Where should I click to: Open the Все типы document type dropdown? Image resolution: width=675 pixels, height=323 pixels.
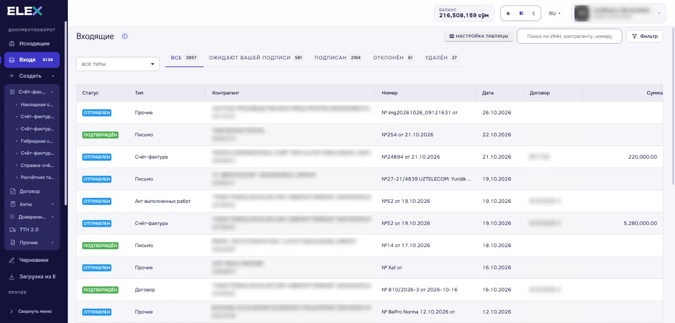[118, 64]
